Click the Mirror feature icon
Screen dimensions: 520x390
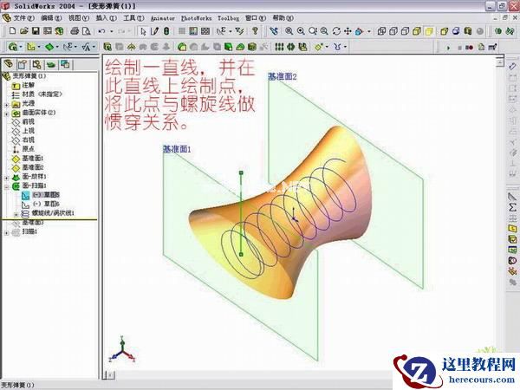(x=302, y=47)
